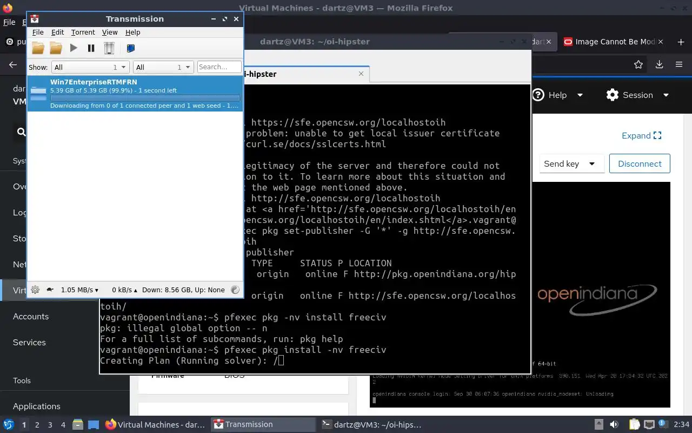692x433 pixels.
Task: Click the Firefox File menu
Action: click(x=9, y=22)
